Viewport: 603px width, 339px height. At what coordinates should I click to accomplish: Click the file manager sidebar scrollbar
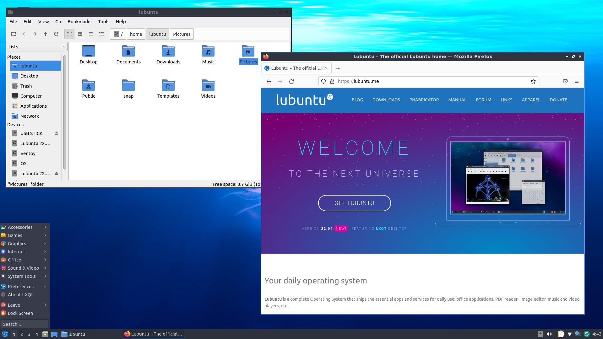point(65,112)
